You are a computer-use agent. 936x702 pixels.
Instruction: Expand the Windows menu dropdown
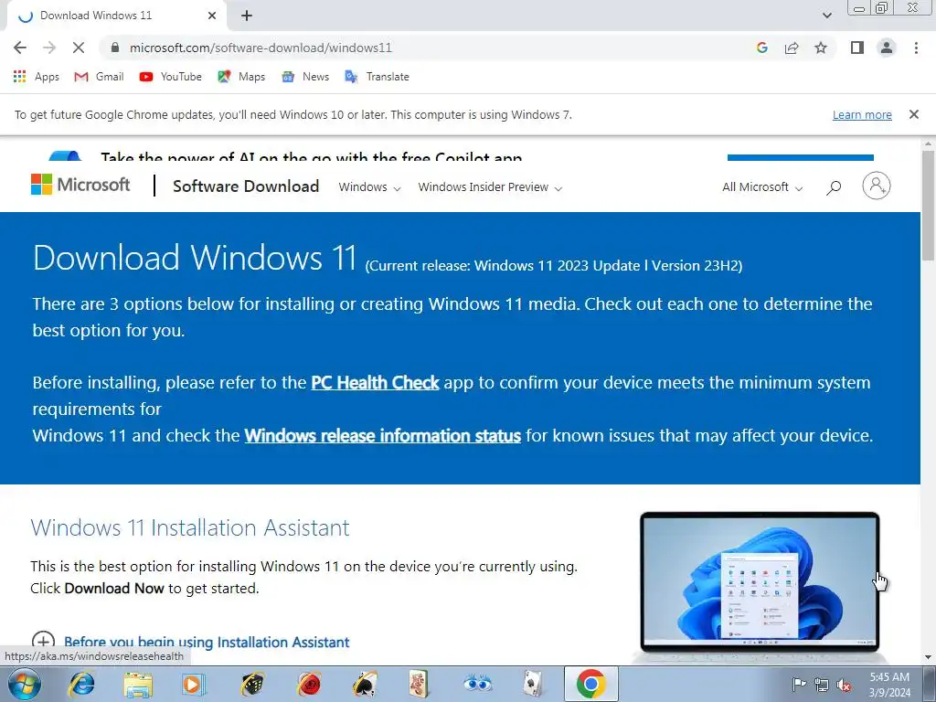pos(369,186)
